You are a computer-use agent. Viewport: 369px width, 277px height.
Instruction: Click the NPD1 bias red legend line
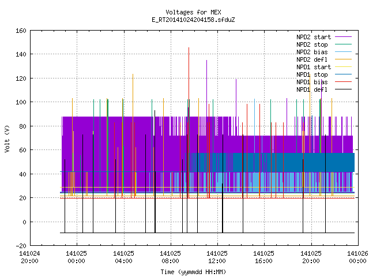click(343, 82)
